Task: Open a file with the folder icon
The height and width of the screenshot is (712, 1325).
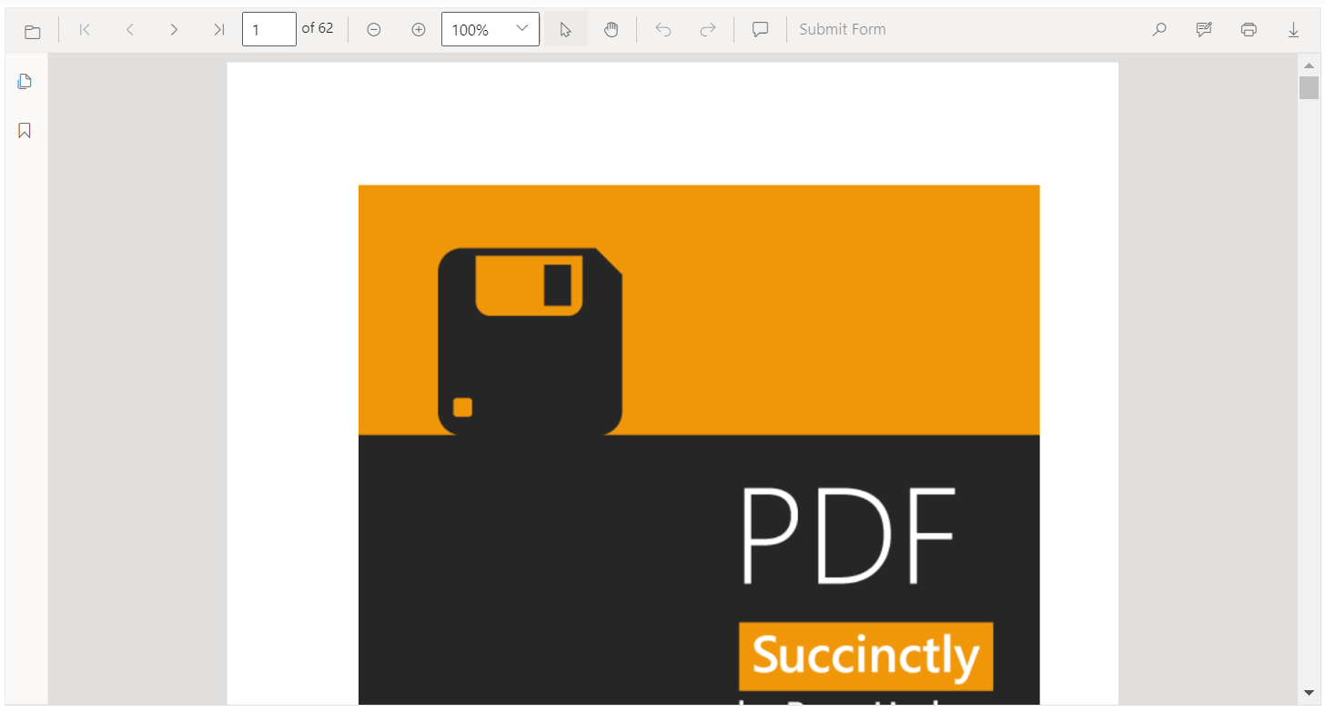Action: [x=33, y=30]
